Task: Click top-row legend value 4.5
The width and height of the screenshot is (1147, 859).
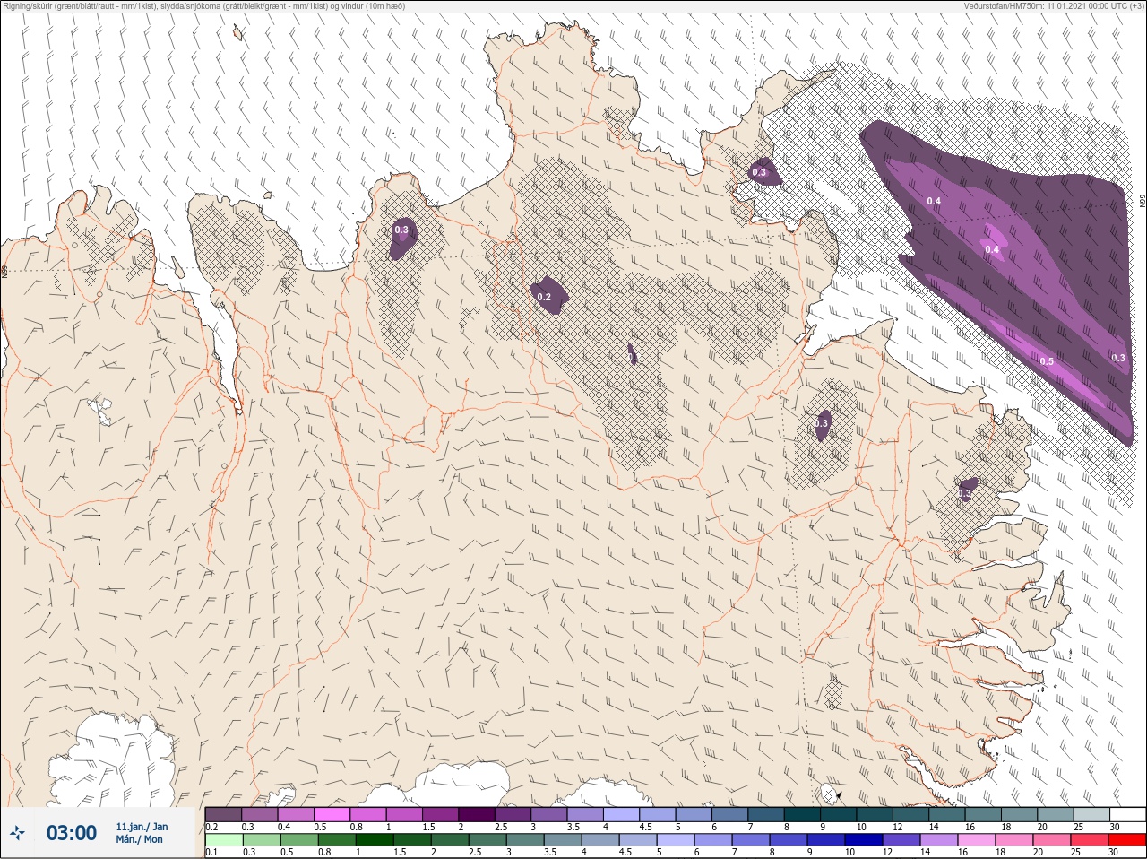Action: 646,827
